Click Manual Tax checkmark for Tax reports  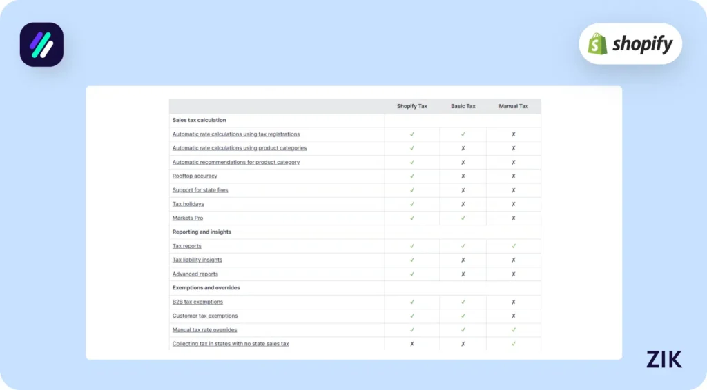514,246
